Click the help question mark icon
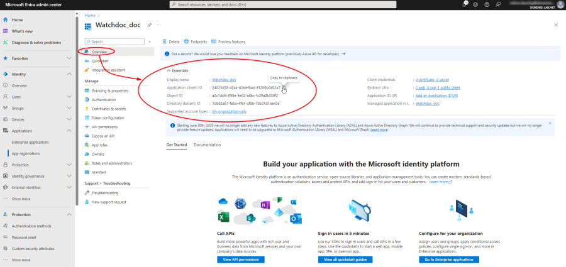Screen dimensions: 566x267 pyautogui.click(x=486, y=4)
